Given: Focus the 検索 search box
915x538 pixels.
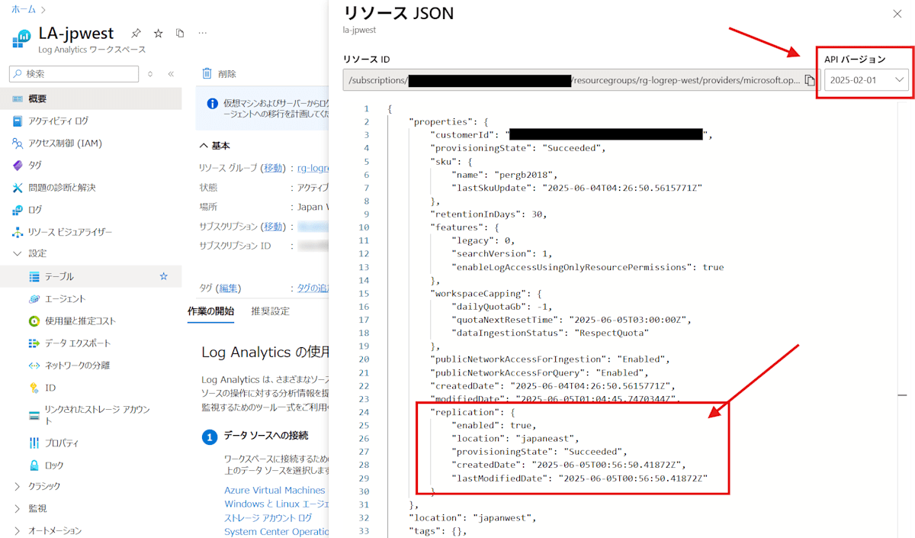Looking at the screenshot, I should click(x=74, y=74).
